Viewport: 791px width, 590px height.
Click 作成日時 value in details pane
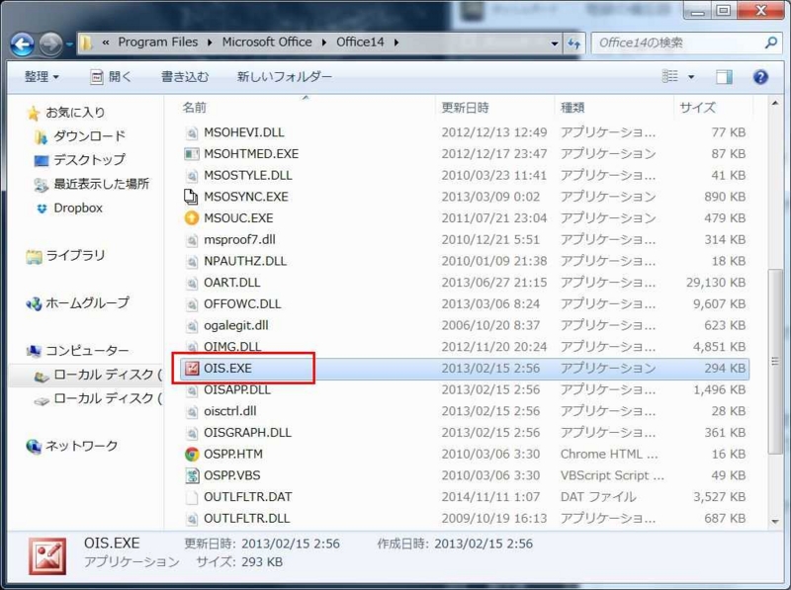[483, 544]
